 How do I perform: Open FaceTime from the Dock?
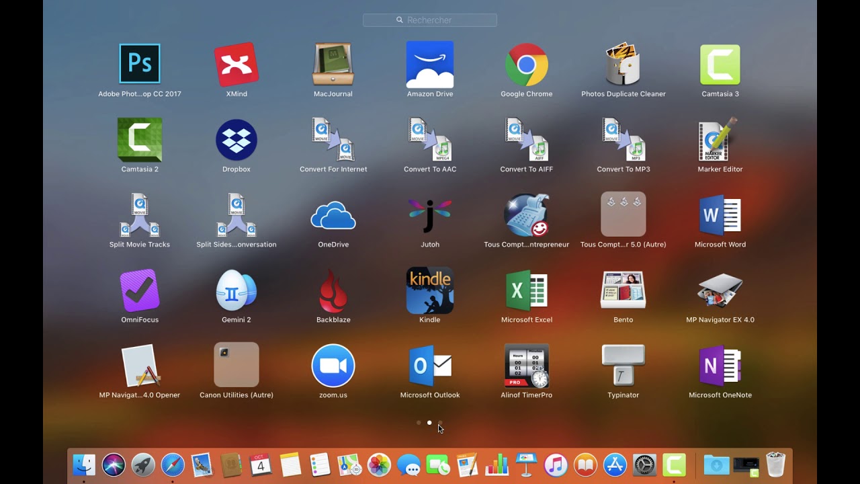click(x=437, y=465)
